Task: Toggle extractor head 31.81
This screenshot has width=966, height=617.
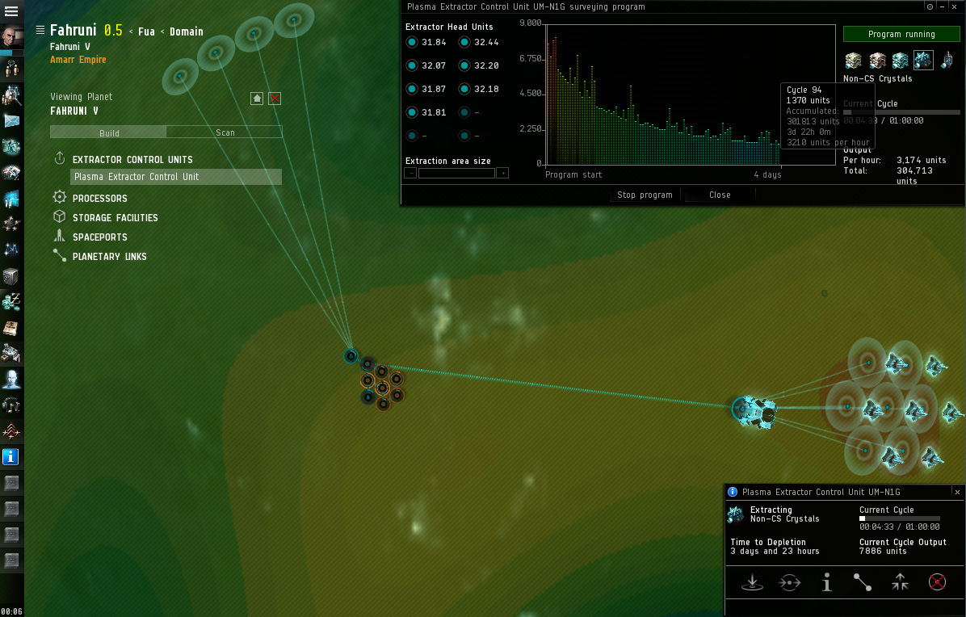Action: tap(412, 112)
